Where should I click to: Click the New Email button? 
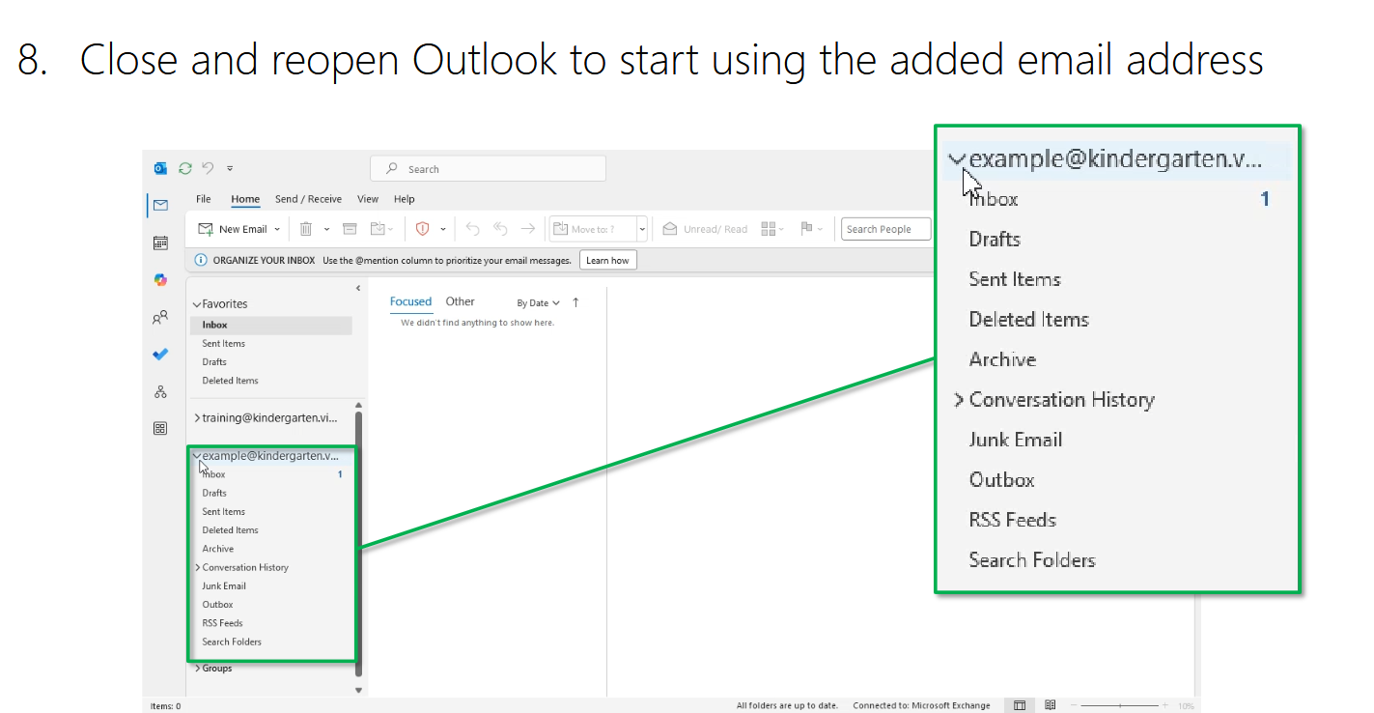point(233,229)
